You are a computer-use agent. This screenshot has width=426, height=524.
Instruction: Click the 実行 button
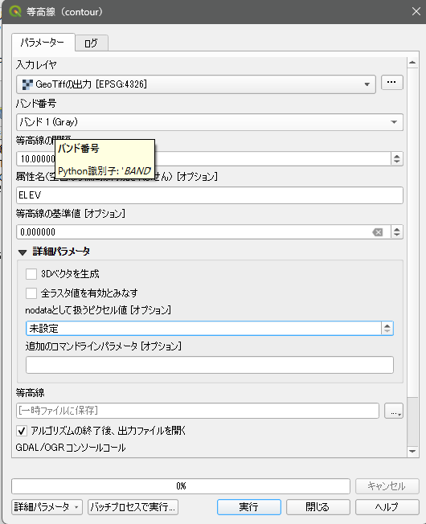point(249,507)
